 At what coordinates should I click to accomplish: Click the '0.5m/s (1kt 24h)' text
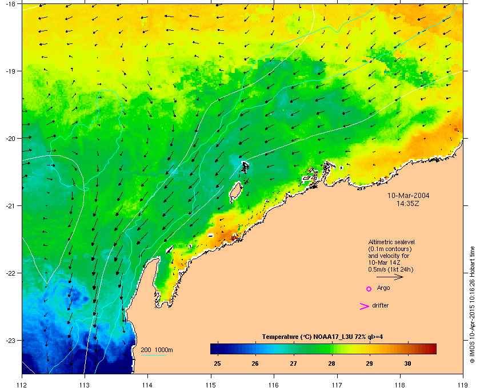click(391, 270)
